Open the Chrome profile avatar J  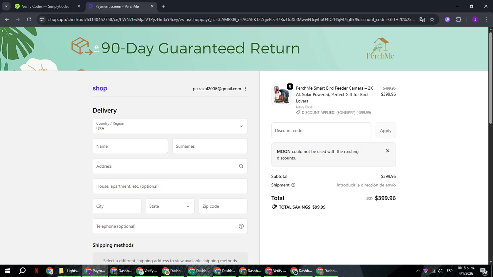click(475, 19)
